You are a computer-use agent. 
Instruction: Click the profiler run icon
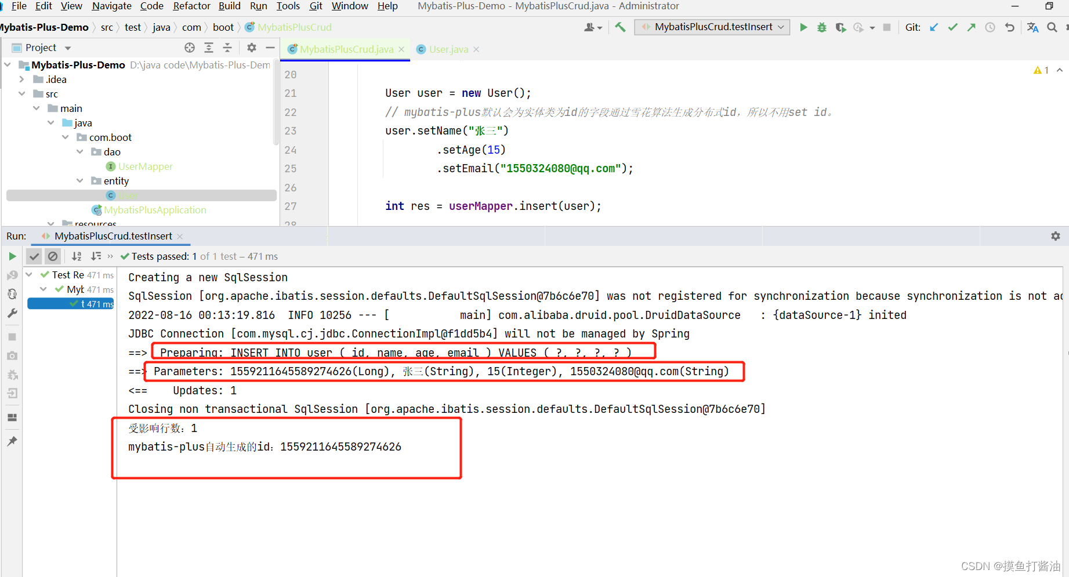[859, 27]
